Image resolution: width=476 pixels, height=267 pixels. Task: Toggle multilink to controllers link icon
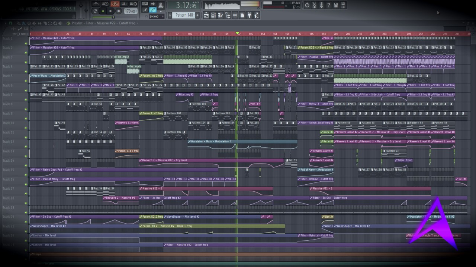[153, 10]
